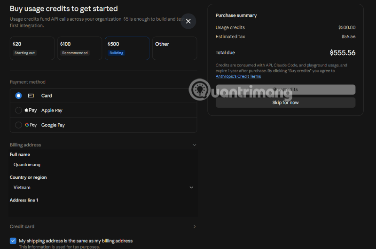Image resolution: width=376 pixels, height=249 pixels.
Task: Click the Payment method label
Action: pyautogui.click(x=28, y=82)
